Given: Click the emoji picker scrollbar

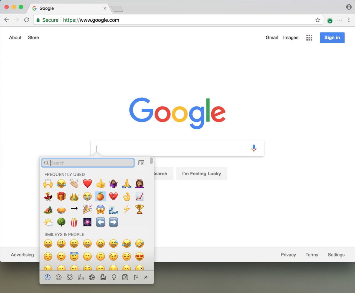Looking at the screenshot, I should [x=151, y=161].
